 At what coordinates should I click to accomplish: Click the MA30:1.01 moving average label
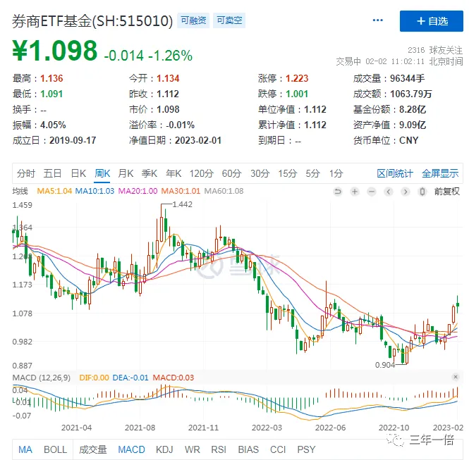(181, 191)
